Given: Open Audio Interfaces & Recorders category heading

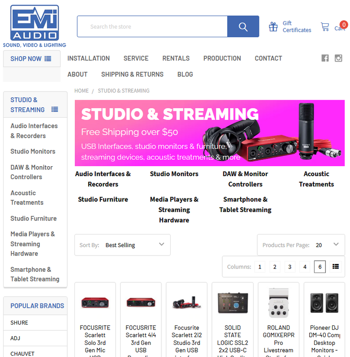Looking at the screenshot, I should click(103, 179).
